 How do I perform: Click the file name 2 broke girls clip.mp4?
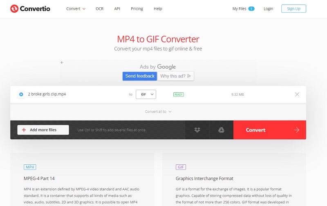tap(47, 94)
